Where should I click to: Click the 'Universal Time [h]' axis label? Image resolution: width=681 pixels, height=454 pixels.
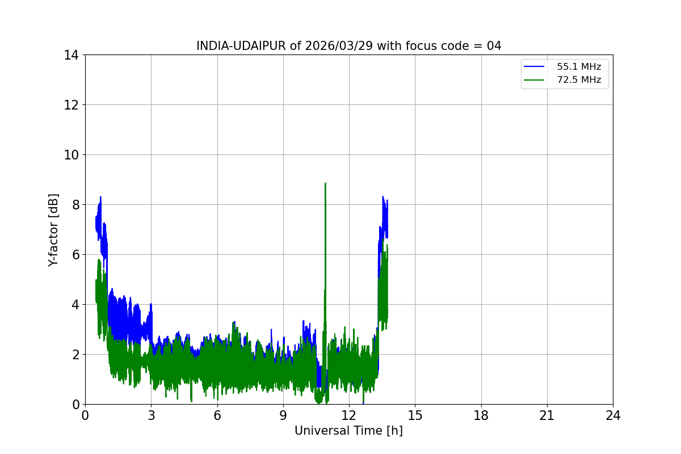(x=348, y=431)
